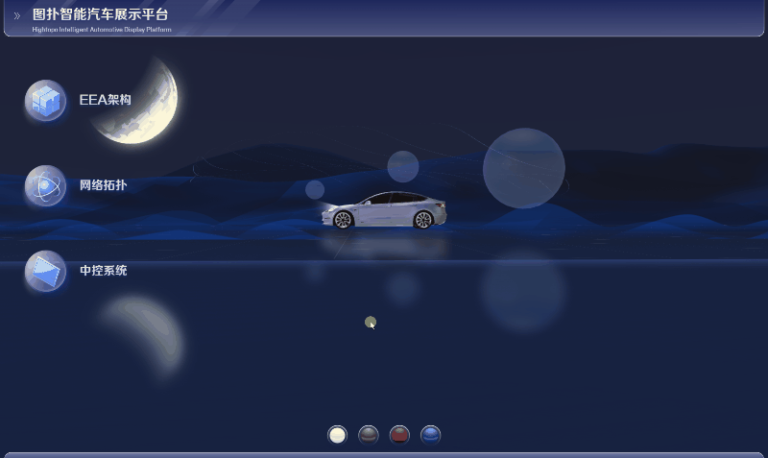Click the EEA架构 cube icon
The height and width of the screenshot is (458, 768).
point(45,101)
